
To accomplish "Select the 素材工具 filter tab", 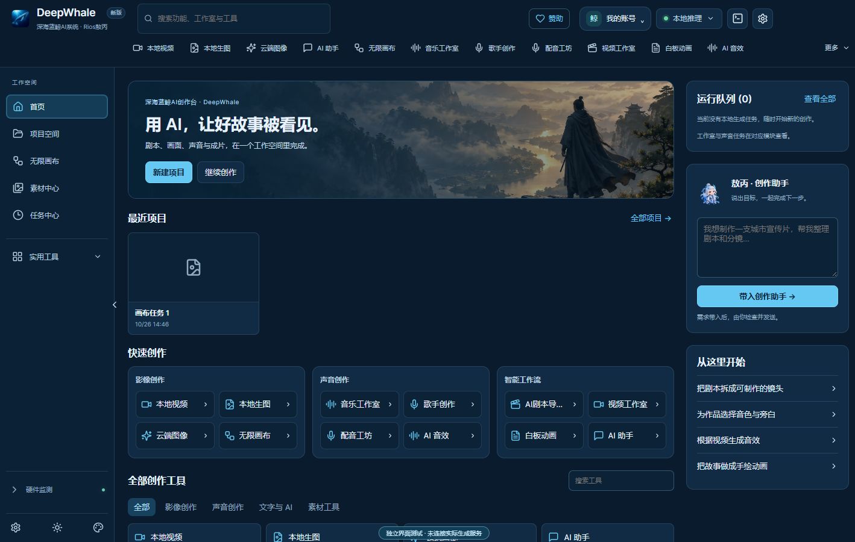I will click(x=324, y=507).
